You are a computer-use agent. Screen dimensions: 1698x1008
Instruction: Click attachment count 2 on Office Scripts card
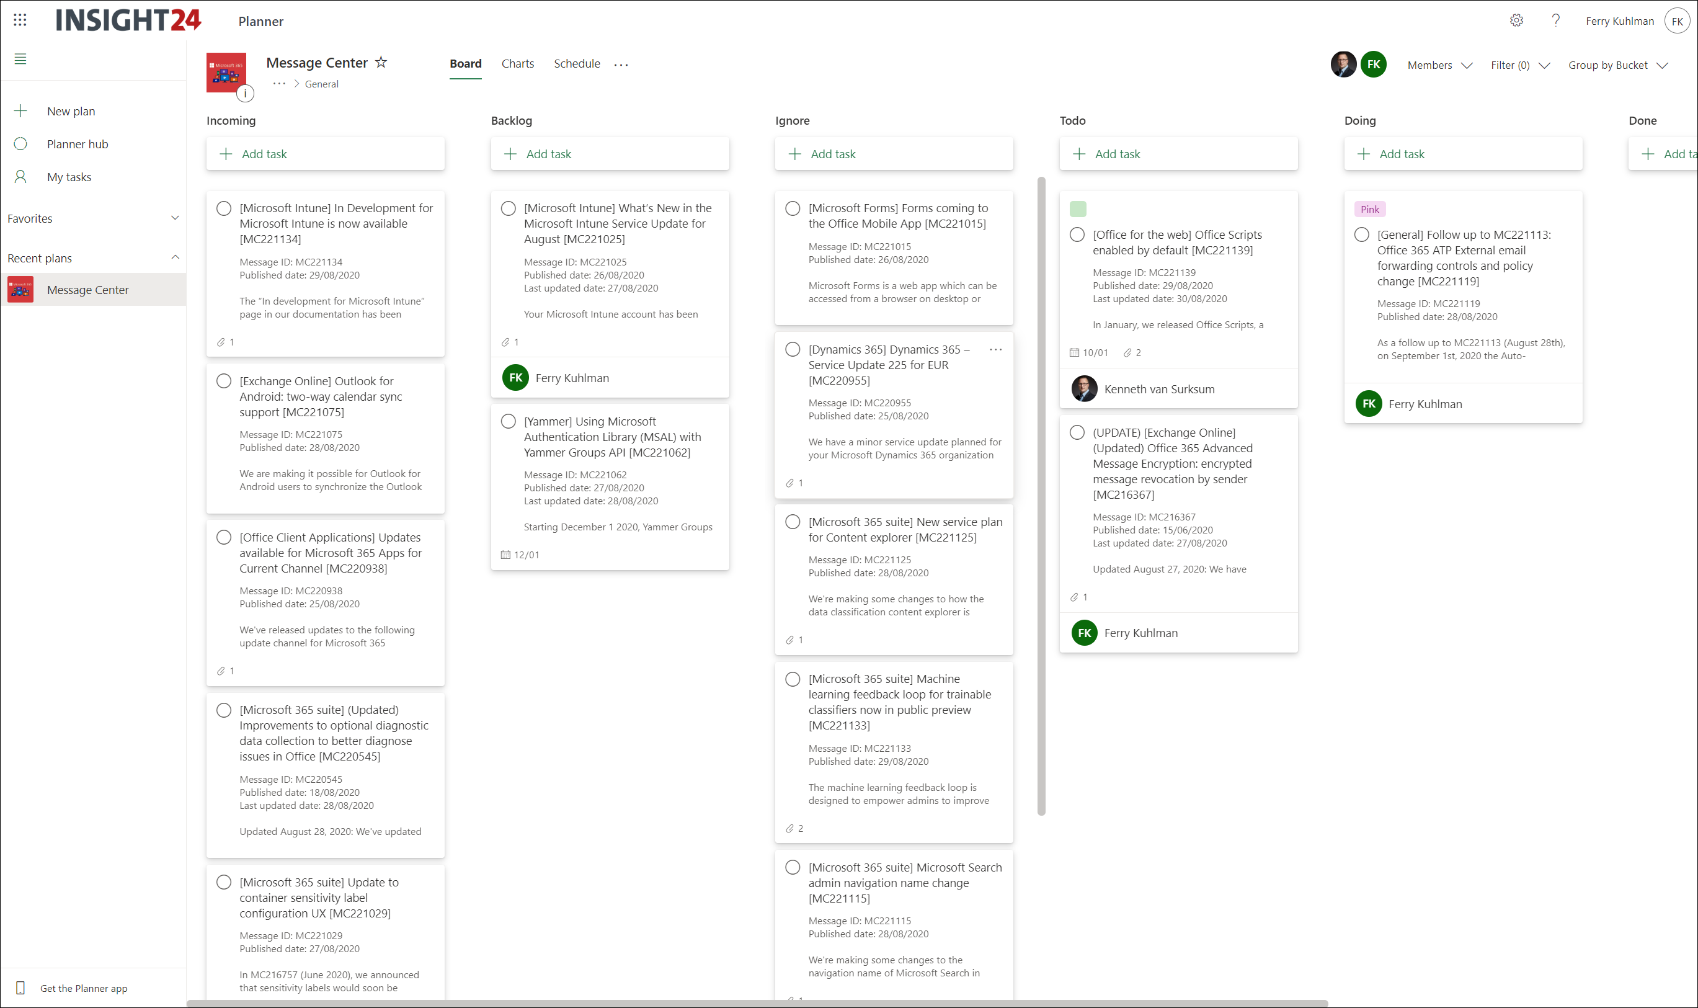point(1132,352)
